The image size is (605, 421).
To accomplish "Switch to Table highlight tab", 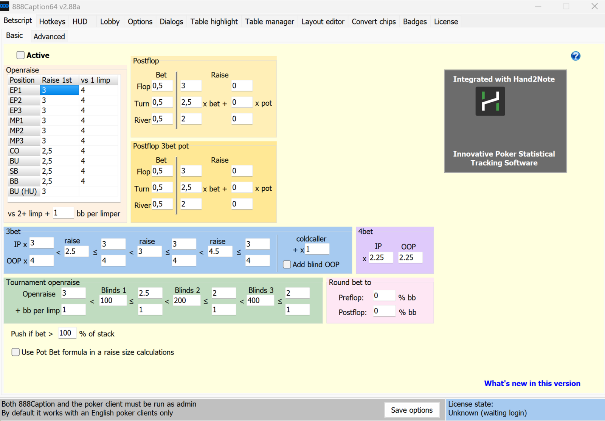I will coord(214,22).
